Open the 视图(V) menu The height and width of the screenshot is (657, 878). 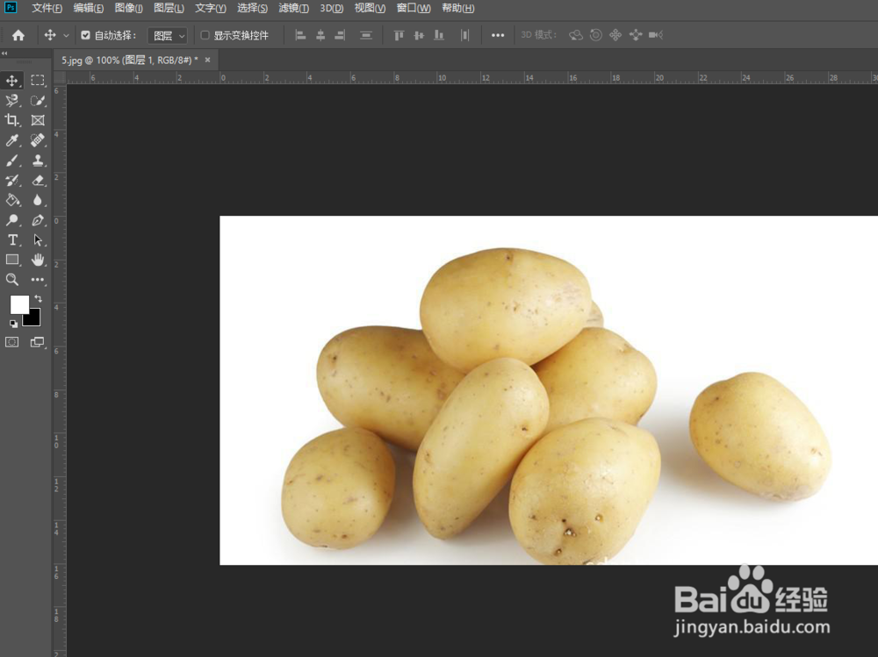point(370,9)
